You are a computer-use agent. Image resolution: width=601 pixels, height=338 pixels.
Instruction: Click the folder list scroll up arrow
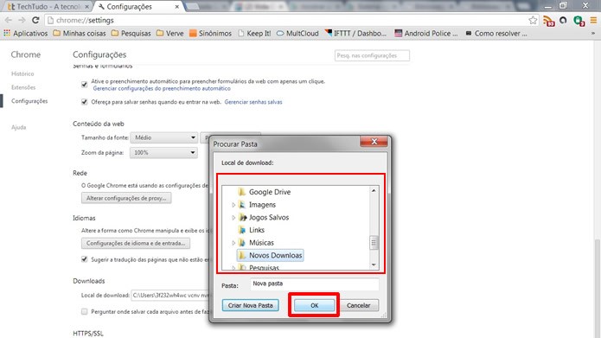pos(374,190)
